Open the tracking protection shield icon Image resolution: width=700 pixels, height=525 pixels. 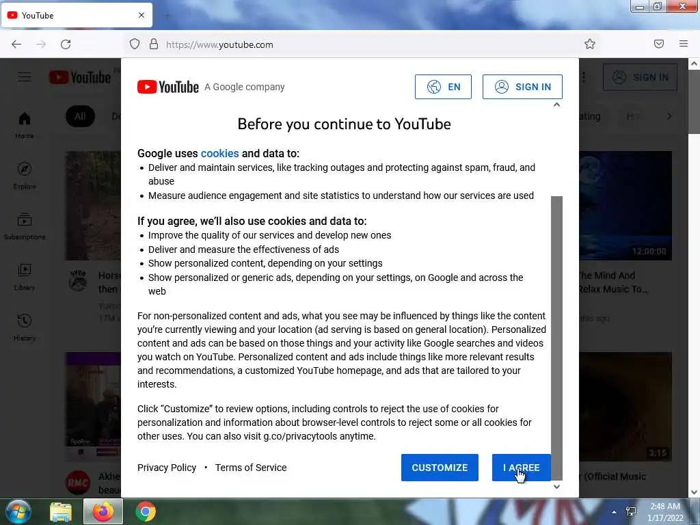tap(135, 44)
